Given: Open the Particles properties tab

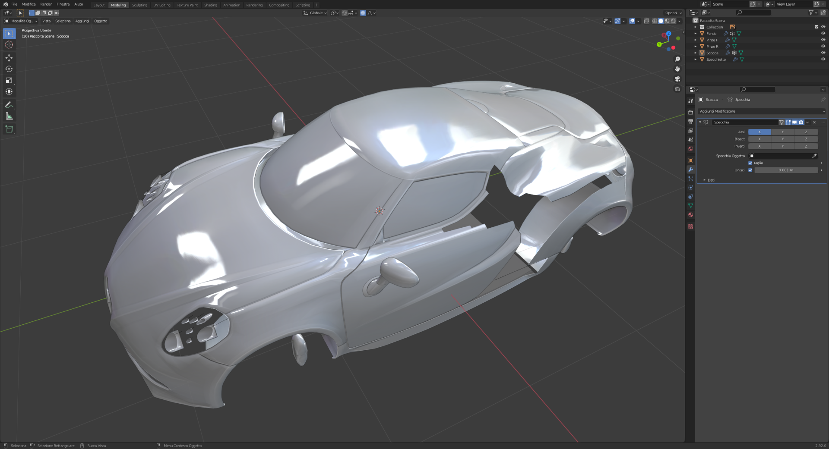Looking at the screenshot, I should 691,179.
